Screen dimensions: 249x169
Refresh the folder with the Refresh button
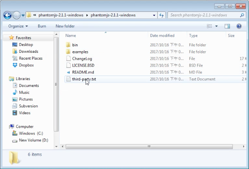click(x=161, y=15)
